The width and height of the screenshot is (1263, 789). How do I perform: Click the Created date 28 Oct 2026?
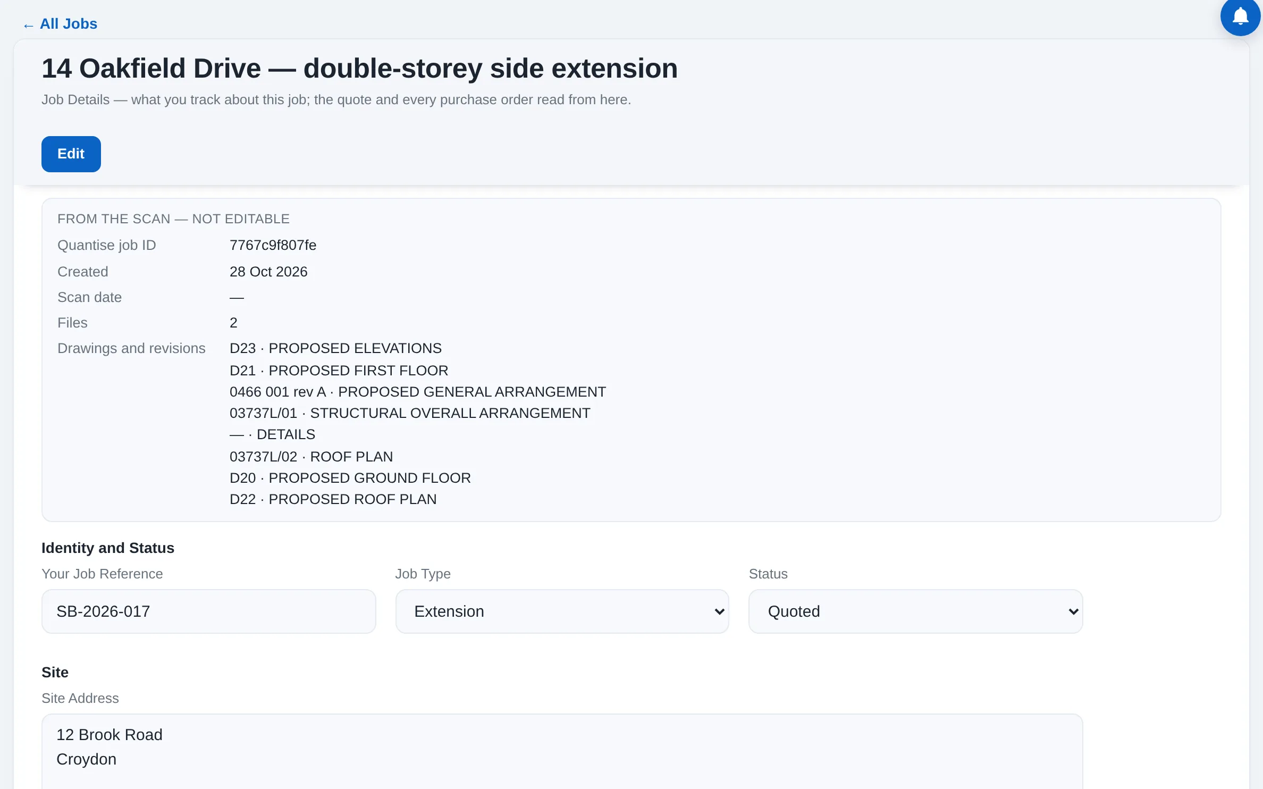tap(268, 272)
